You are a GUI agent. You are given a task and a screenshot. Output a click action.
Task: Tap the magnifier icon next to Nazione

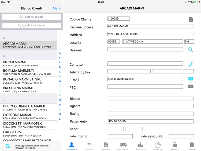point(190,50)
